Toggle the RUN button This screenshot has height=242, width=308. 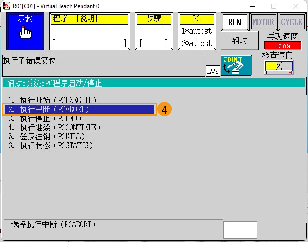pos(235,22)
